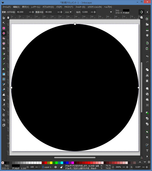The height and width of the screenshot is (171, 152).
Task: Toggle the guides lock icon by the ruler
Action: 8,17
